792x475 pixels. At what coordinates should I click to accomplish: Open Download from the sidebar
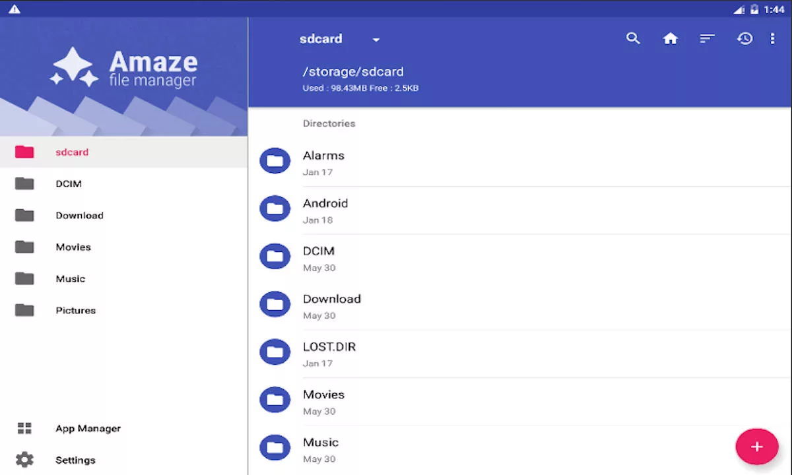pos(79,216)
